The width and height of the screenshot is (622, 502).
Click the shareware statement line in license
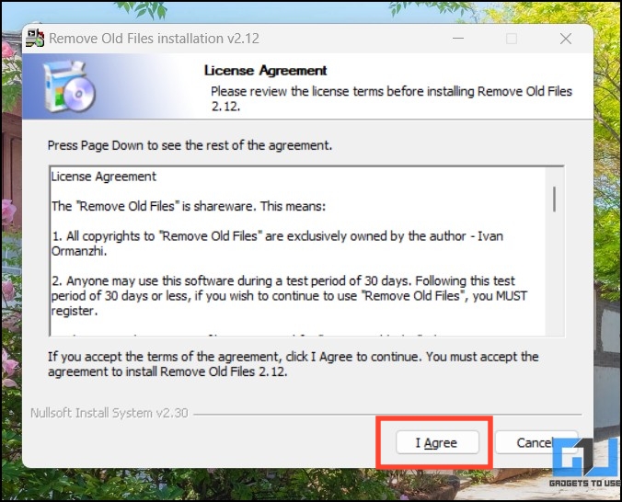(x=189, y=206)
